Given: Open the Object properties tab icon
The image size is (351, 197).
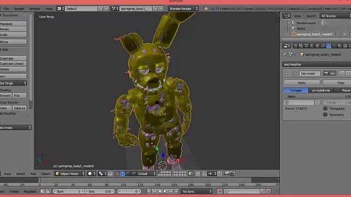Looking at the screenshot, I should (318, 46).
